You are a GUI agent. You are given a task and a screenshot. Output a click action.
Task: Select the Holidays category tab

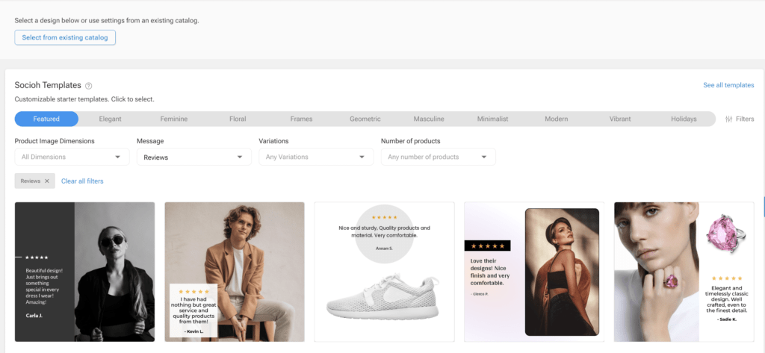683,119
